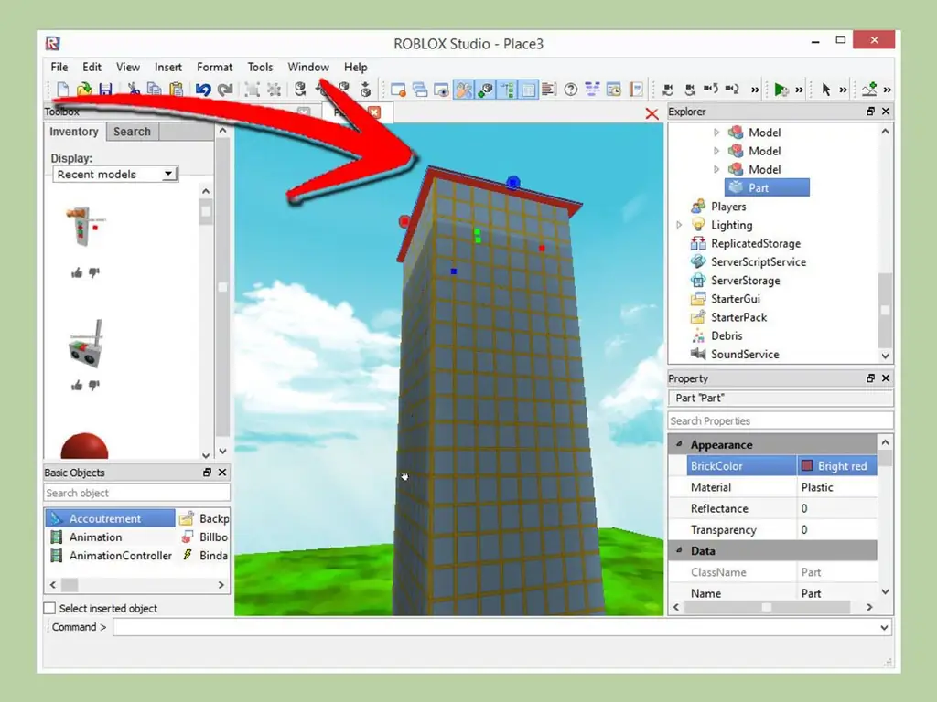The image size is (937, 702).
Task: Click the Command input bar
Action: [x=502, y=627]
